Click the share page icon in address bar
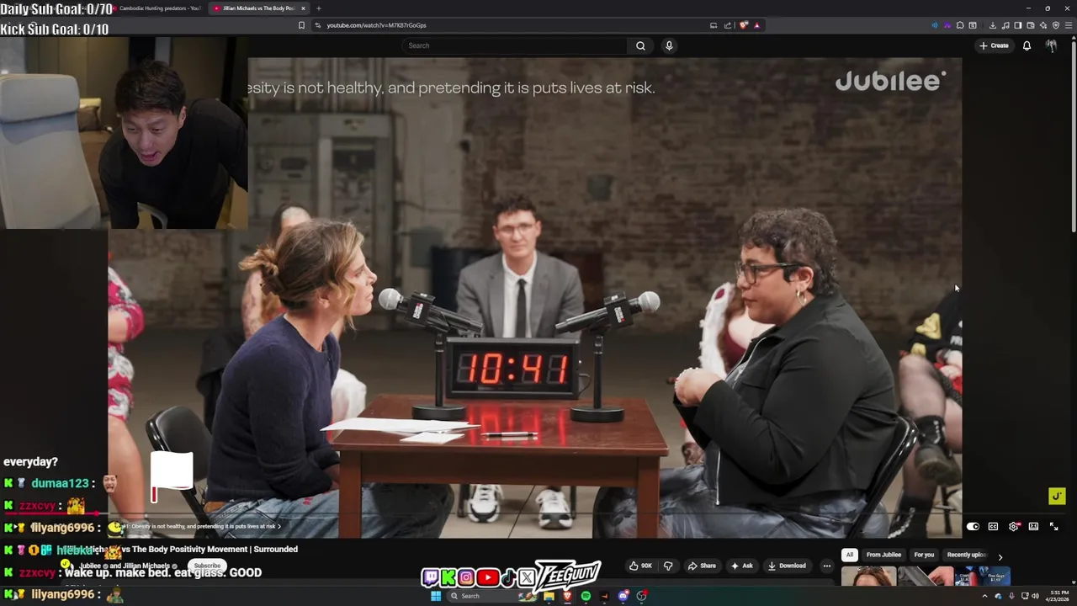This screenshot has width=1077, height=606. pyautogui.click(x=728, y=25)
